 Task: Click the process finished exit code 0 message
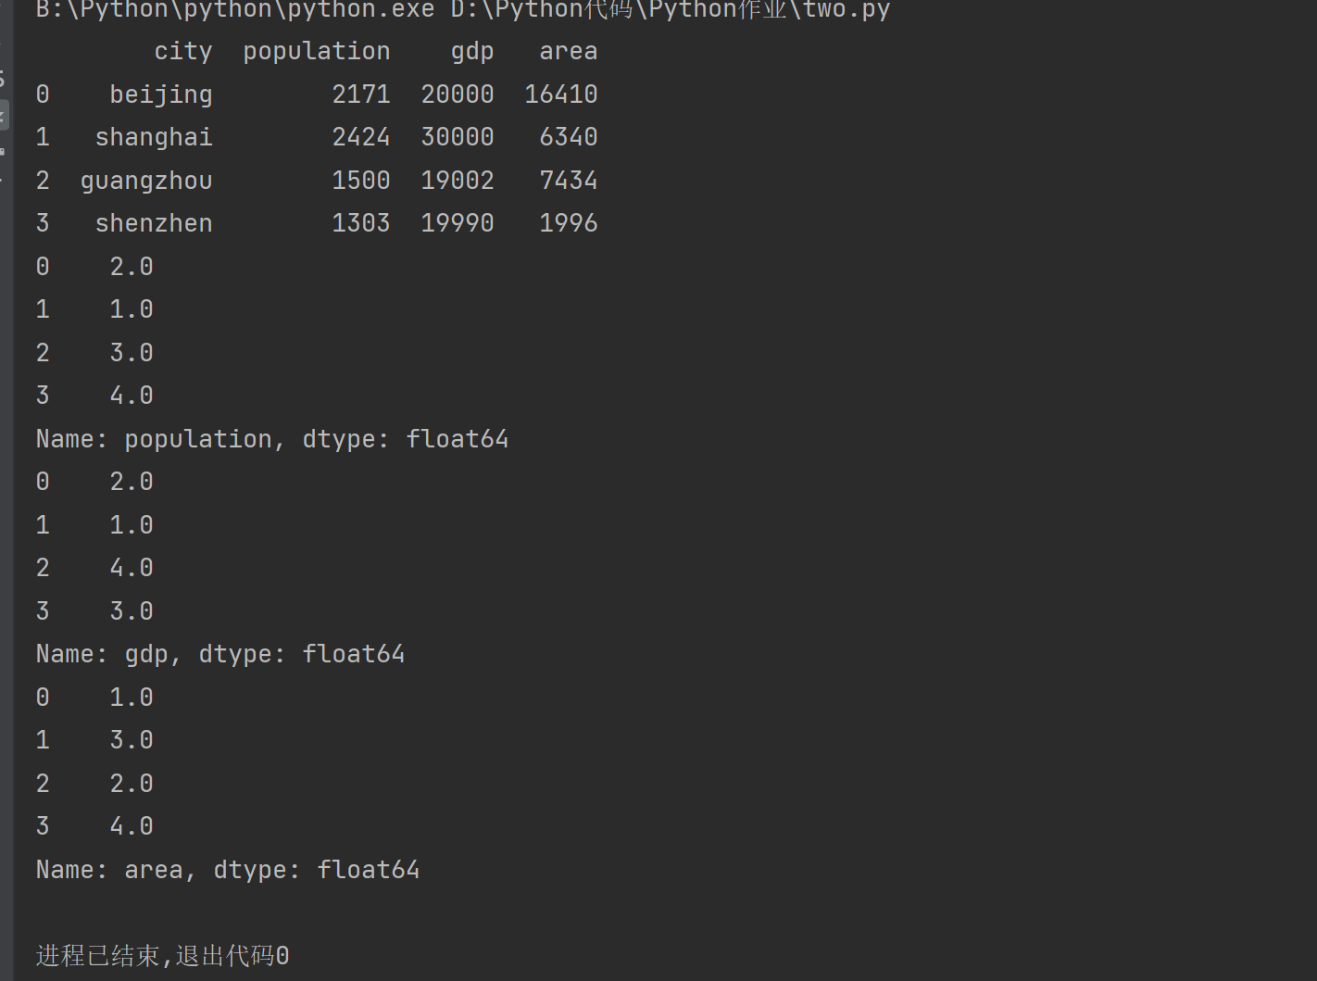pyautogui.click(x=162, y=956)
